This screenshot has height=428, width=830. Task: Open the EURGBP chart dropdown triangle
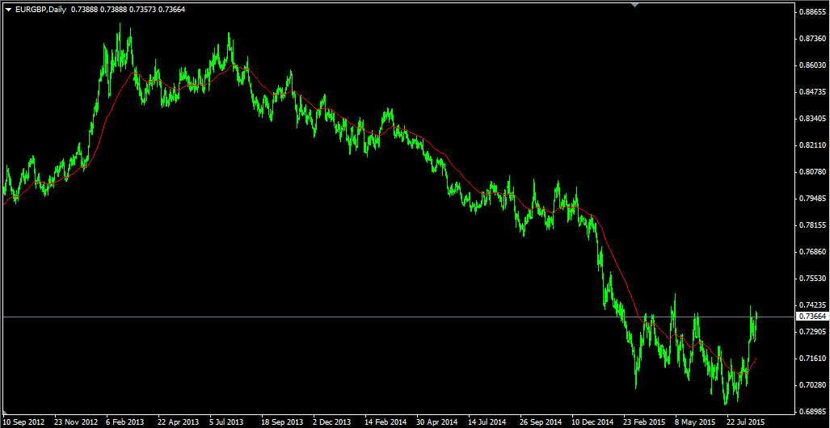click(x=8, y=10)
